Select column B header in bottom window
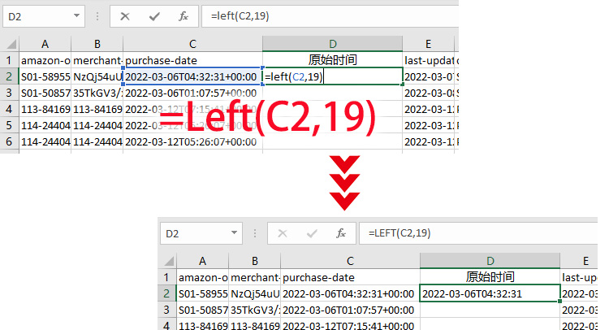 [x=255, y=261]
